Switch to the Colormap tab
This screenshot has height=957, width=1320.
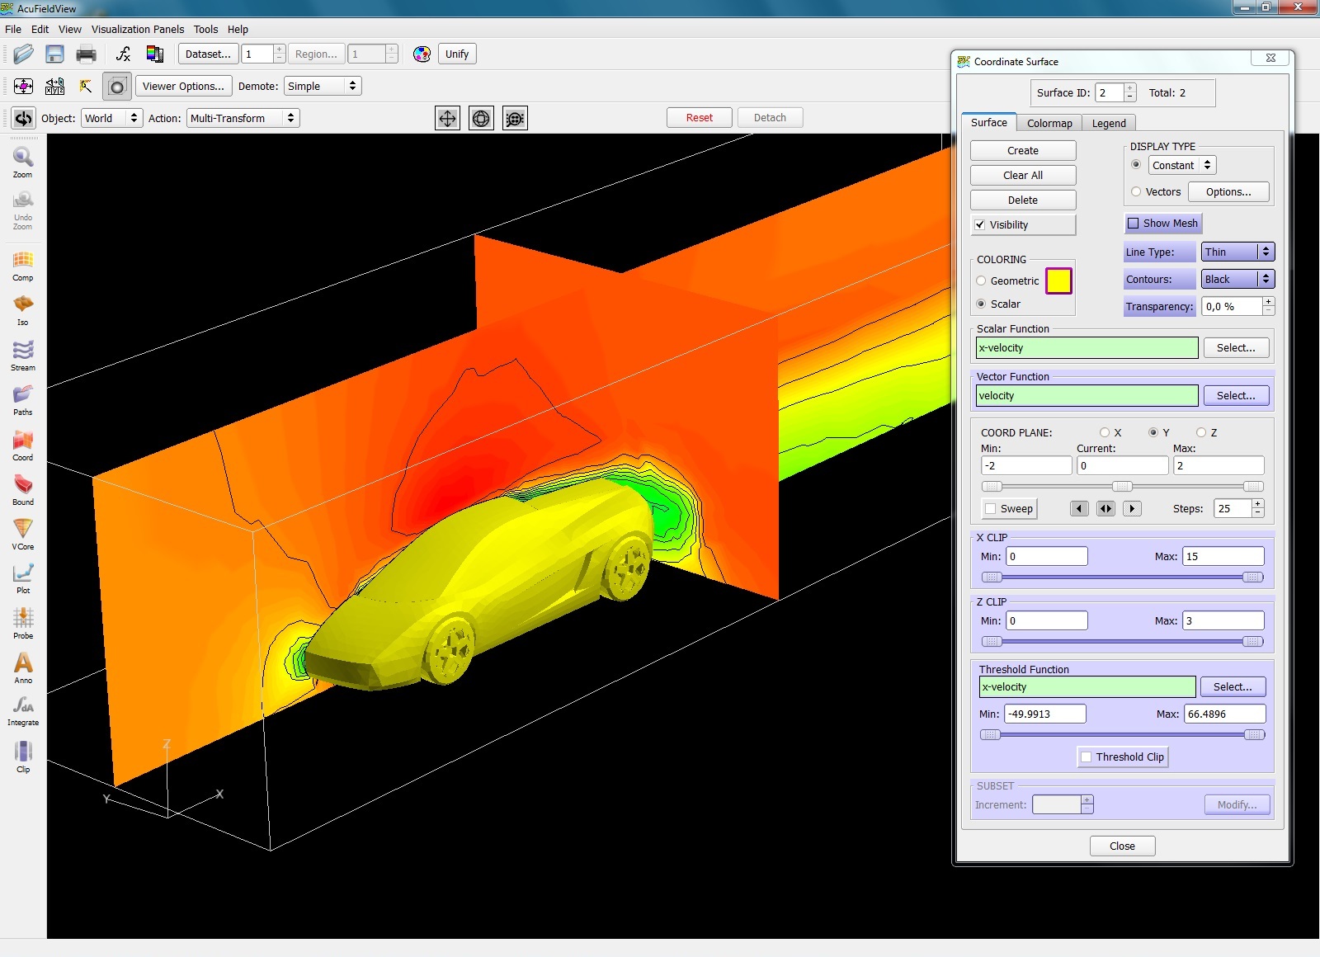pos(1049,124)
